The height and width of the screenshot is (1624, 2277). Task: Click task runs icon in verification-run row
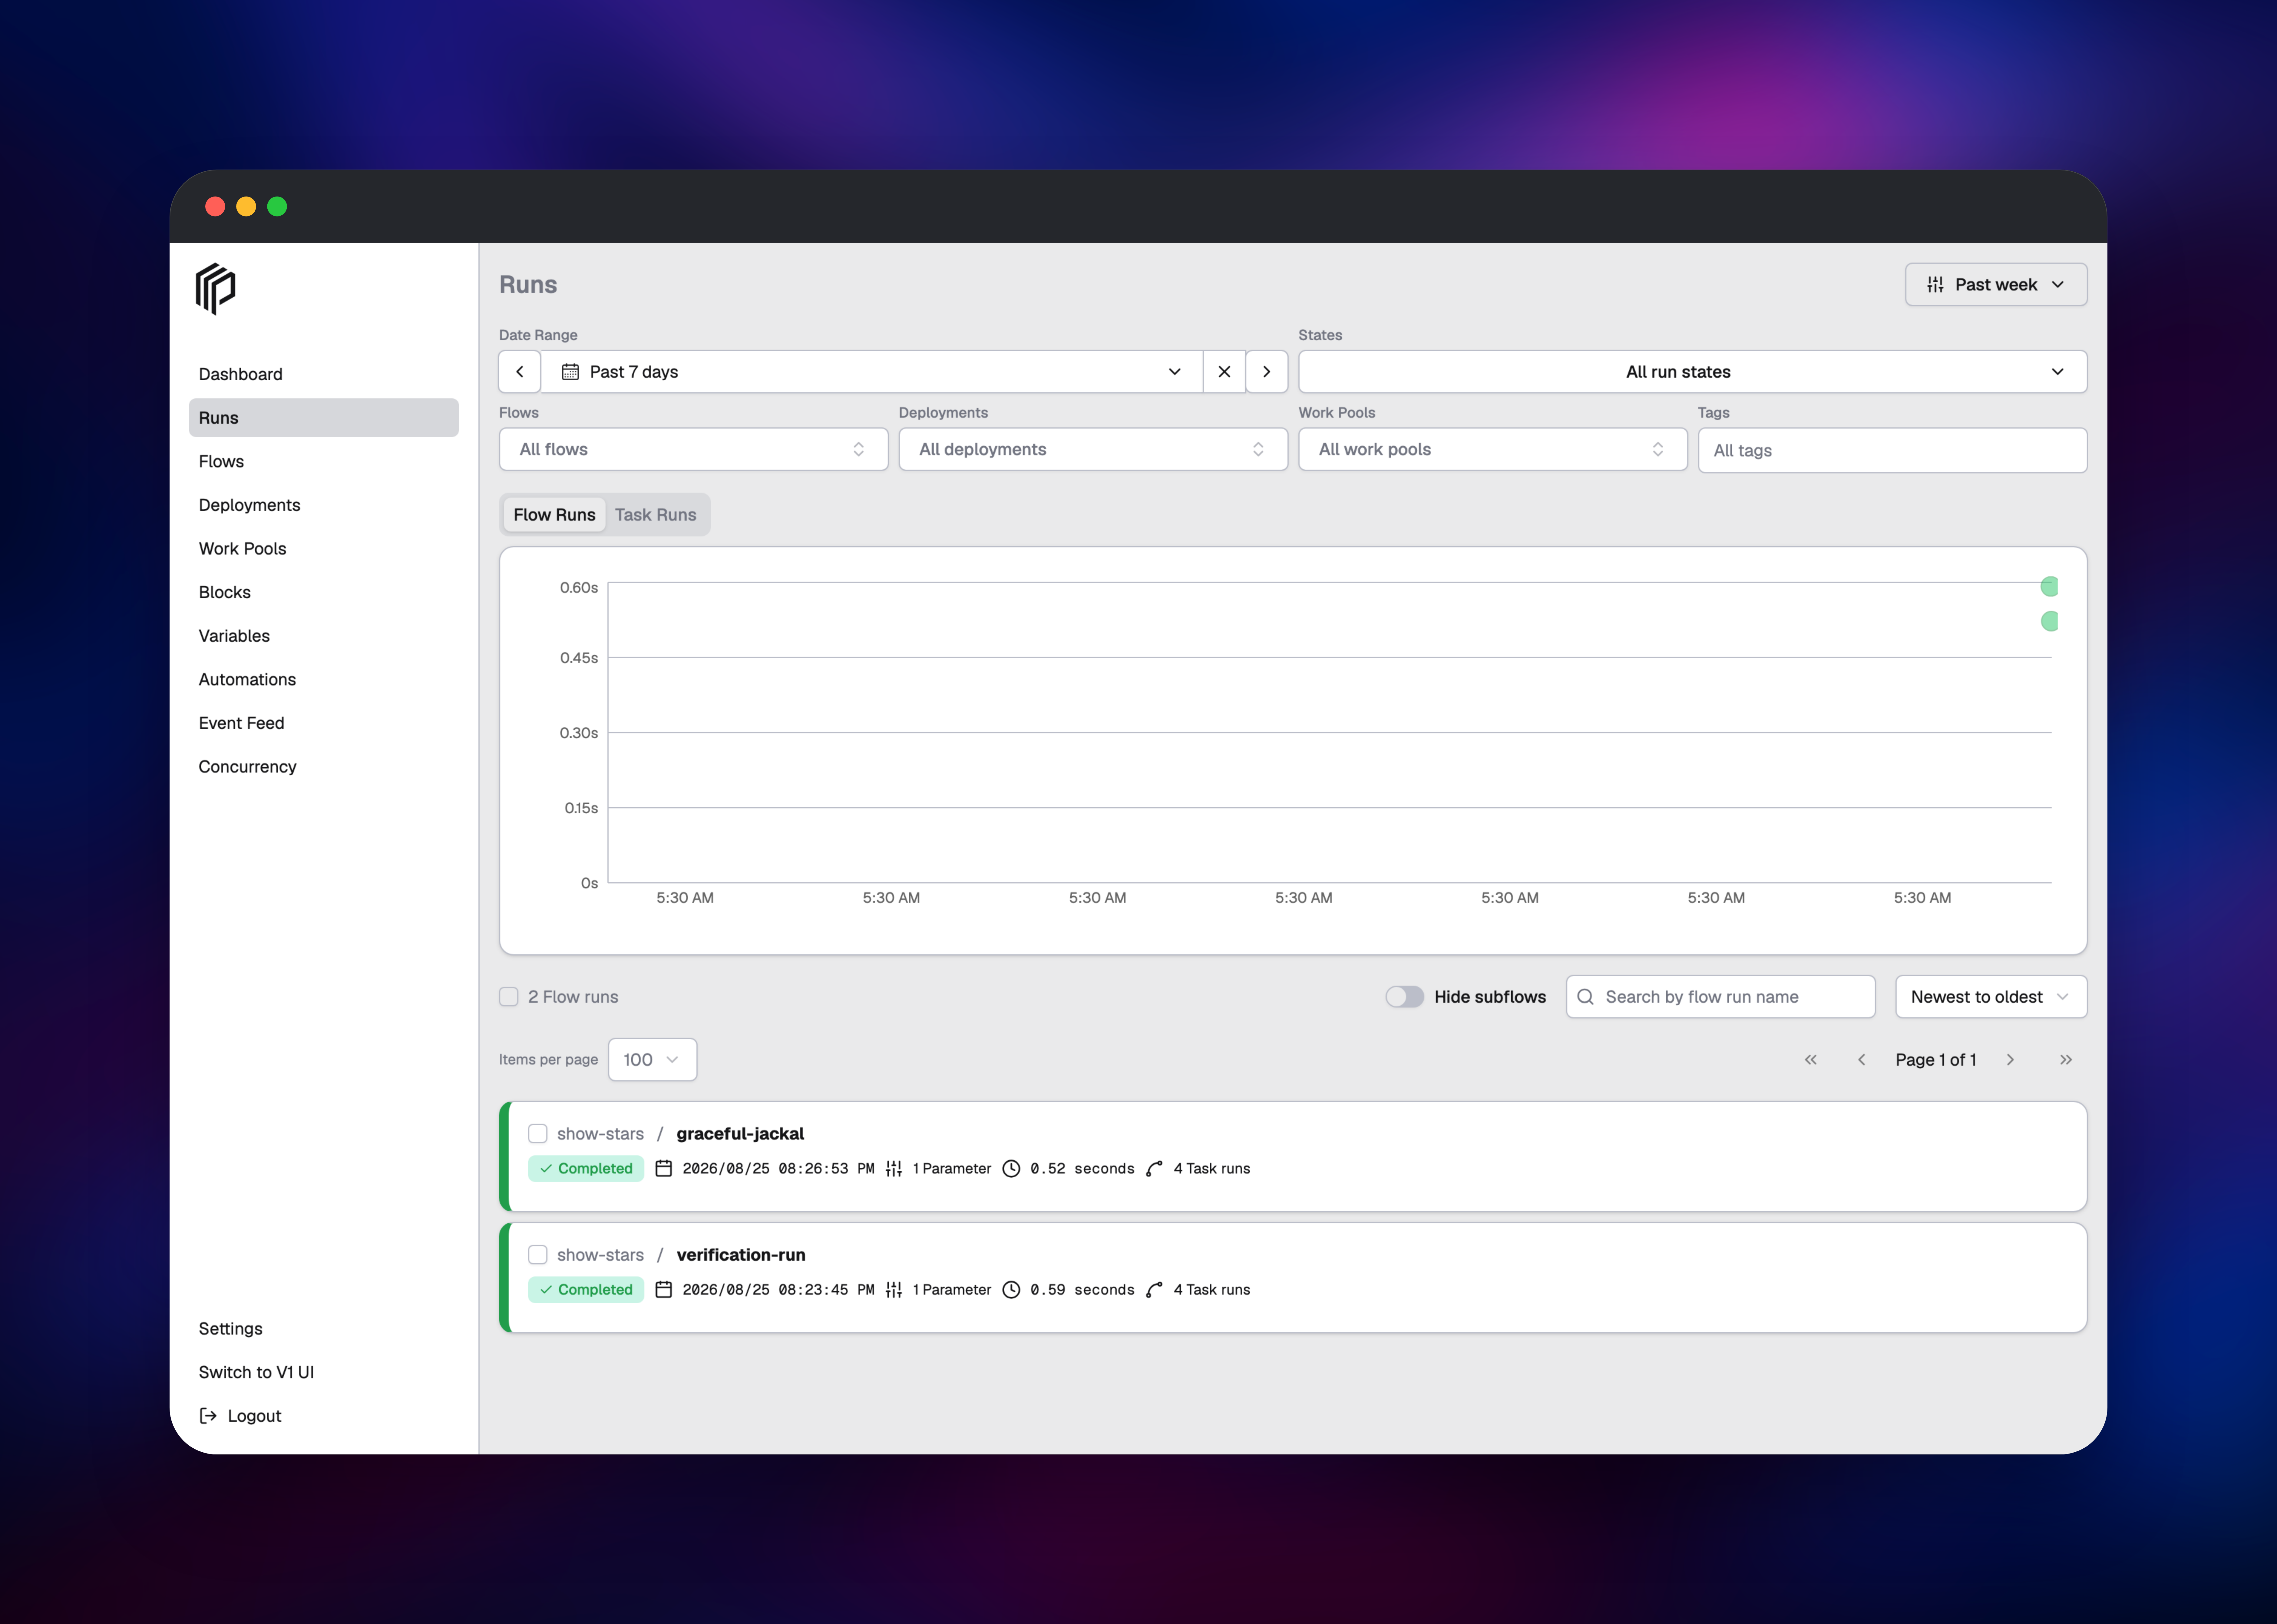pos(1154,1290)
